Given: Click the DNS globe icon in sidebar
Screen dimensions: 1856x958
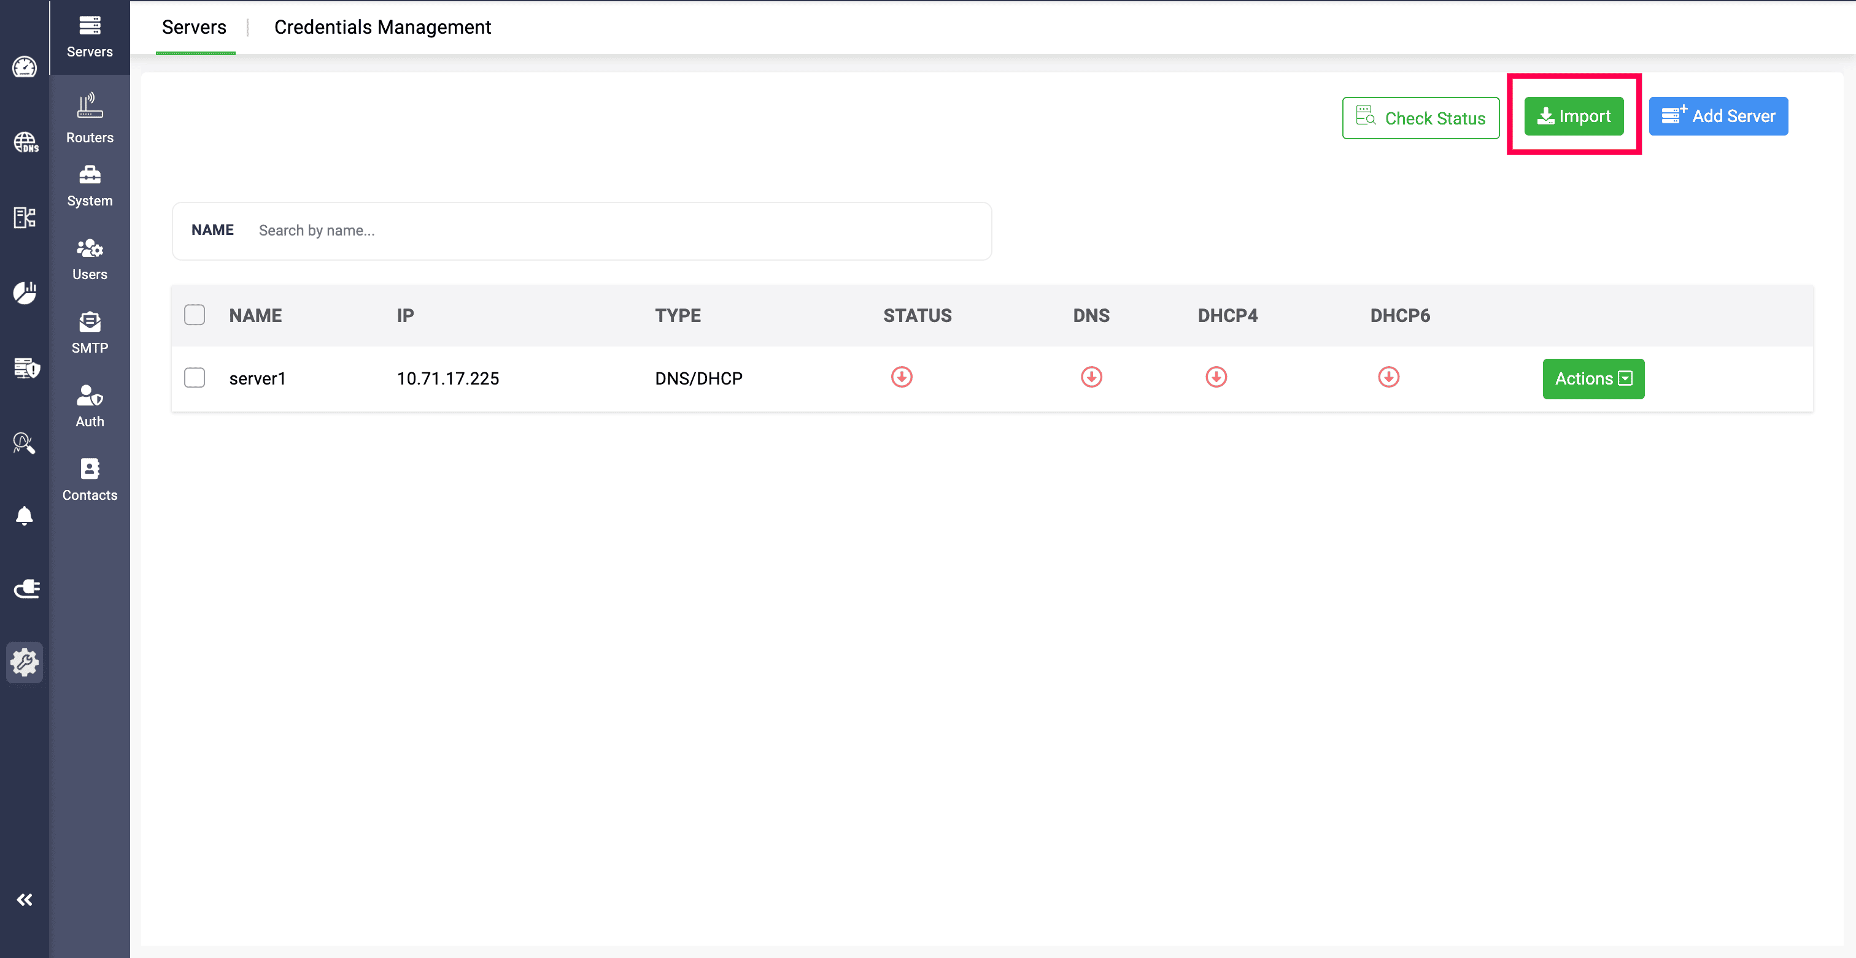Looking at the screenshot, I should pyautogui.click(x=25, y=142).
